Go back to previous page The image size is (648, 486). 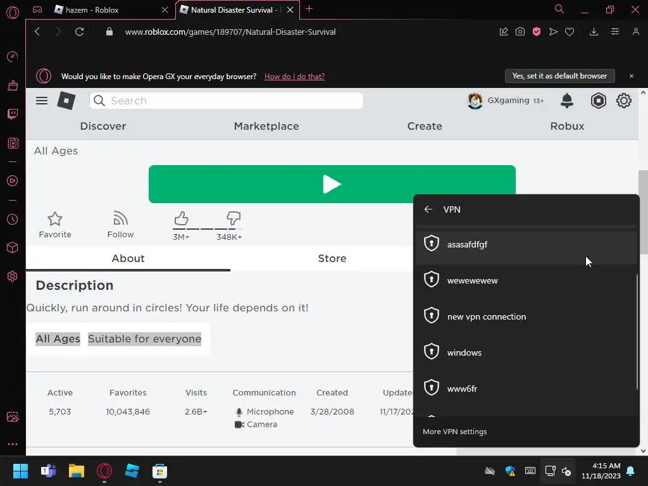37,32
